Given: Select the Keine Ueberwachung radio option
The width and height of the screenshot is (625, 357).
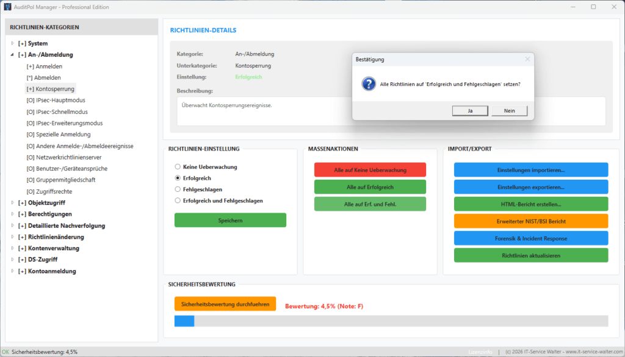Looking at the screenshot, I should 178,166.
